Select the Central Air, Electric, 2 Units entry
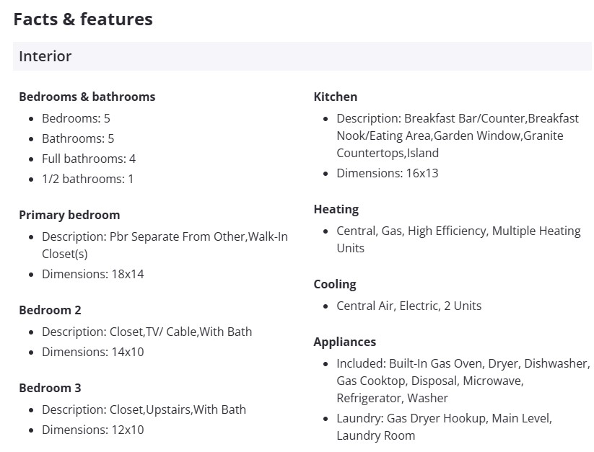 click(409, 306)
